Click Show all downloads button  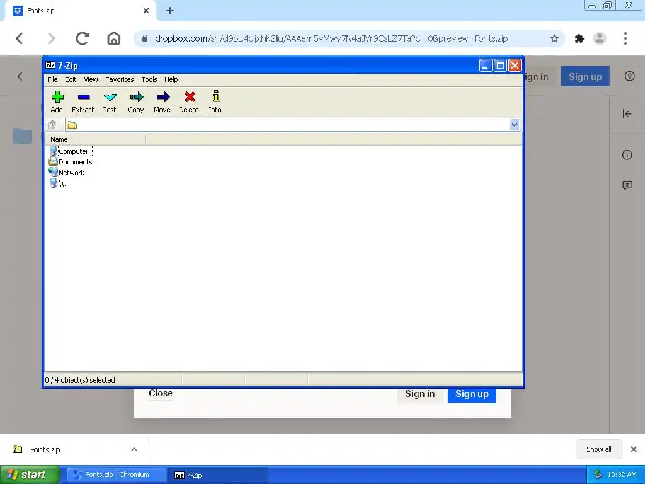[x=598, y=449]
